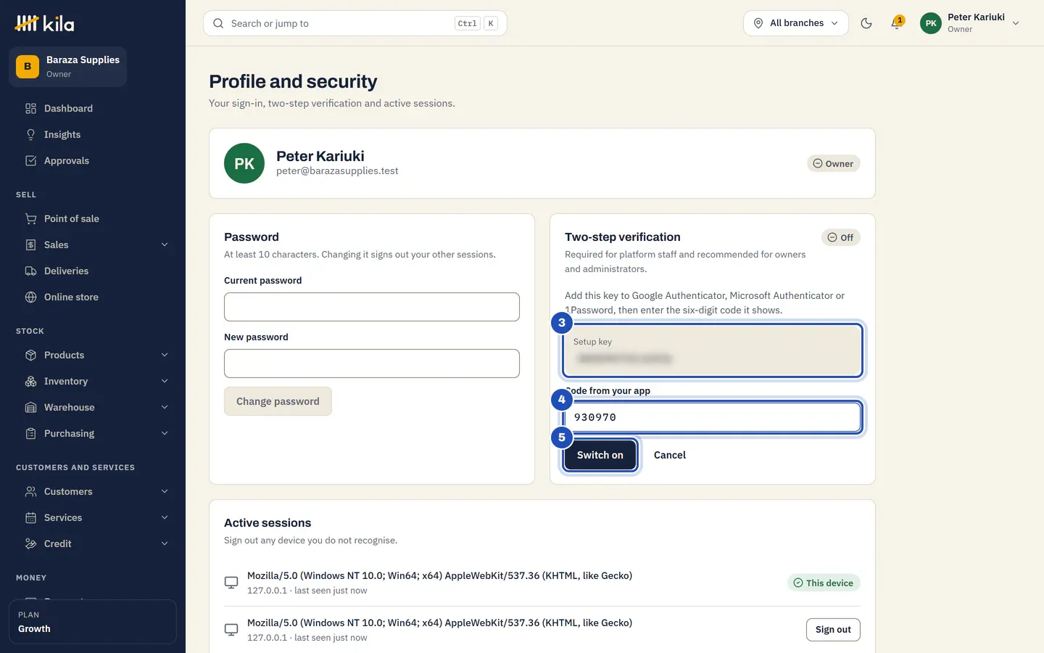Expand the Purchasing submenu chevron
Image resolution: width=1044 pixels, height=653 pixels.
tap(165, 433)
